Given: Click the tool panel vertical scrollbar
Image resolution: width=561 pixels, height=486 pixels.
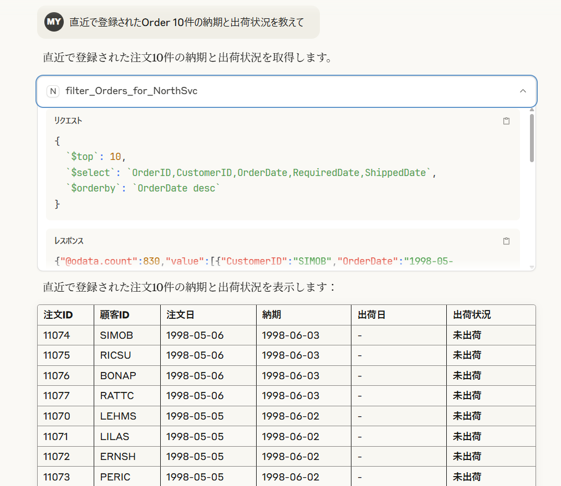Looking at the screenshot, I should 532,138.
